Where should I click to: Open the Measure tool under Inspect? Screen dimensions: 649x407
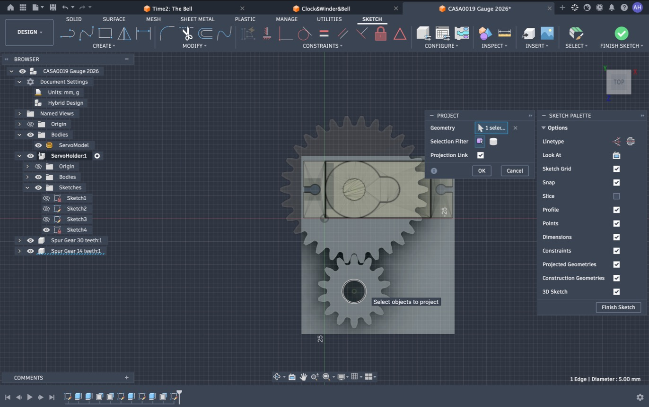click(505, 34)
